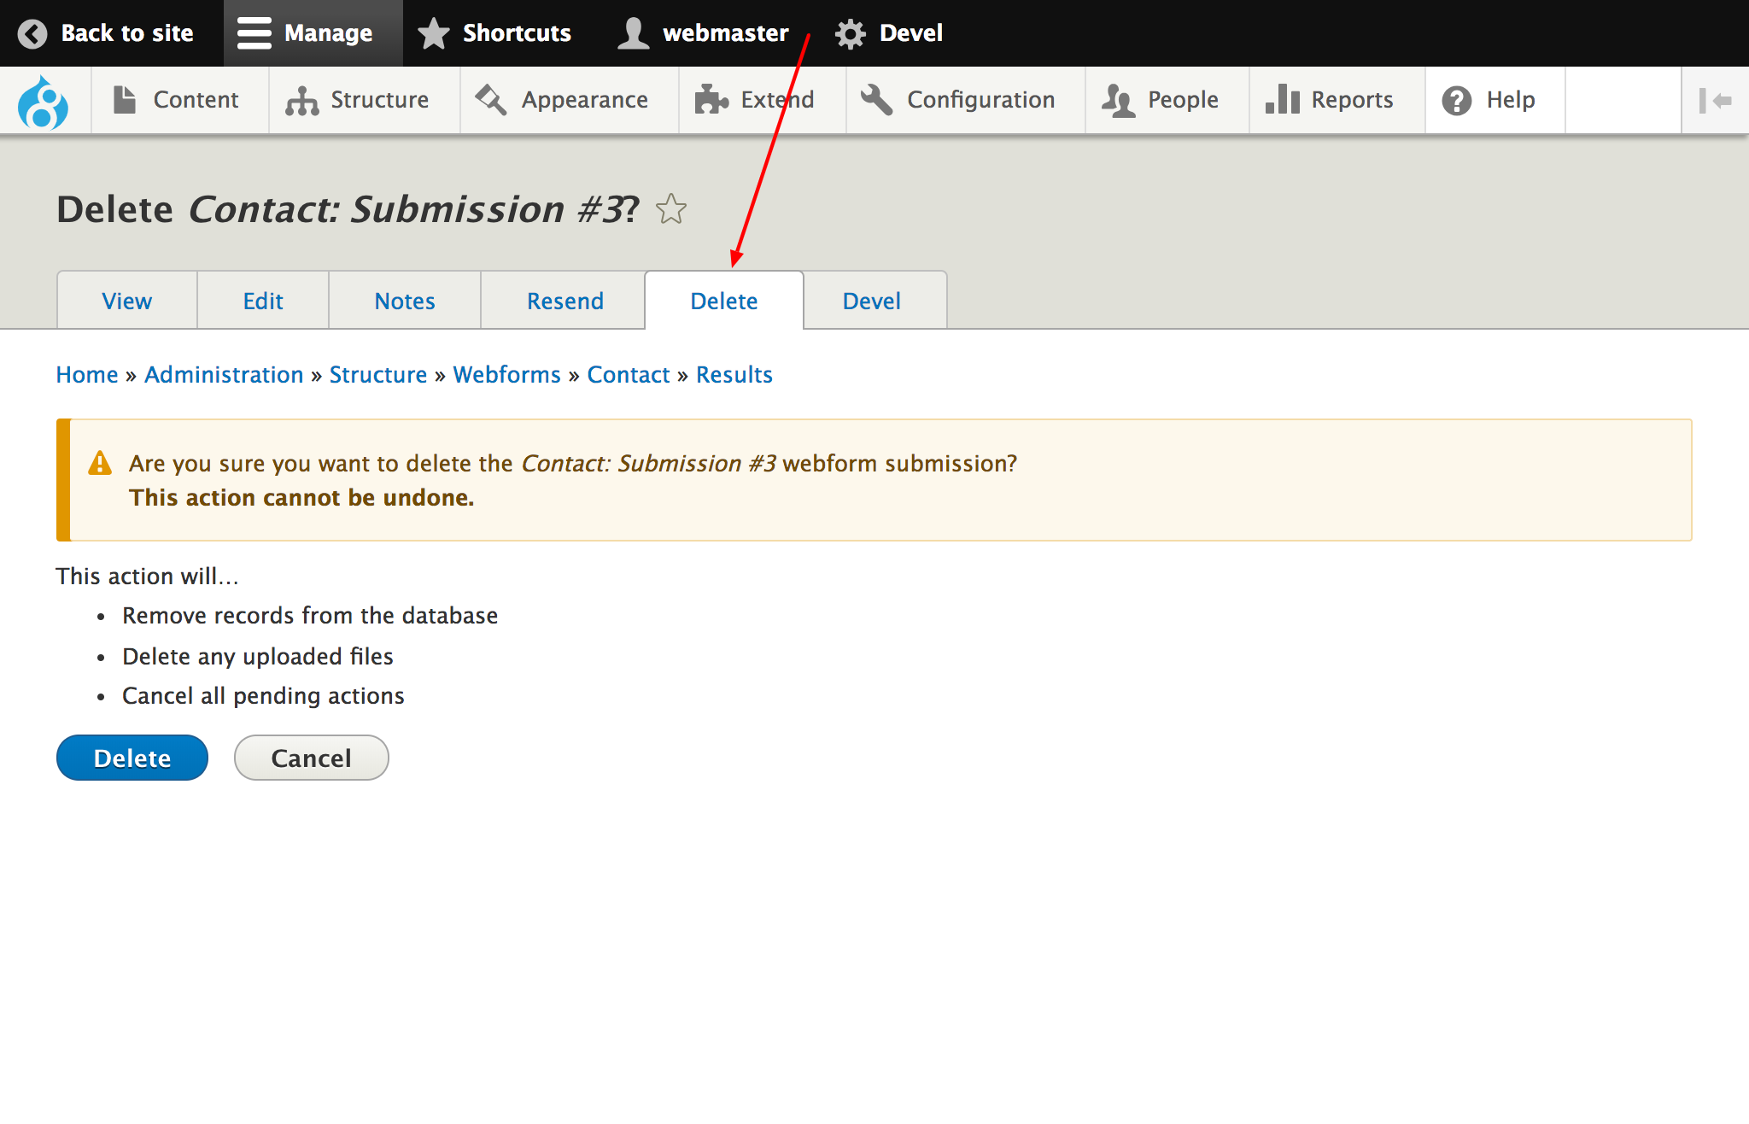Click the Appearance paintbrush icon

491,100
